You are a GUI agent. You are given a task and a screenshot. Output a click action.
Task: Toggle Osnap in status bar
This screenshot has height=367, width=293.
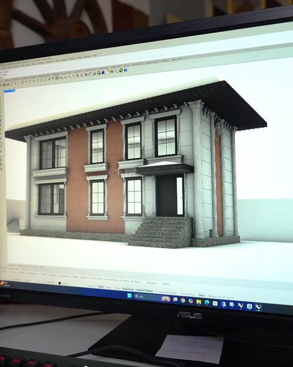click(x=117, y=288)
